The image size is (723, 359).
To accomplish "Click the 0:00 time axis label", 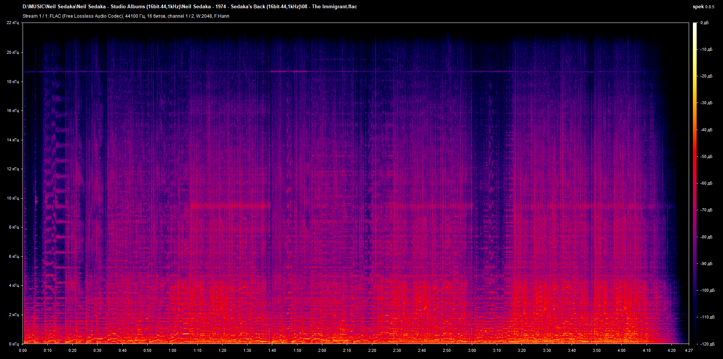I will [x=23, y=350].
